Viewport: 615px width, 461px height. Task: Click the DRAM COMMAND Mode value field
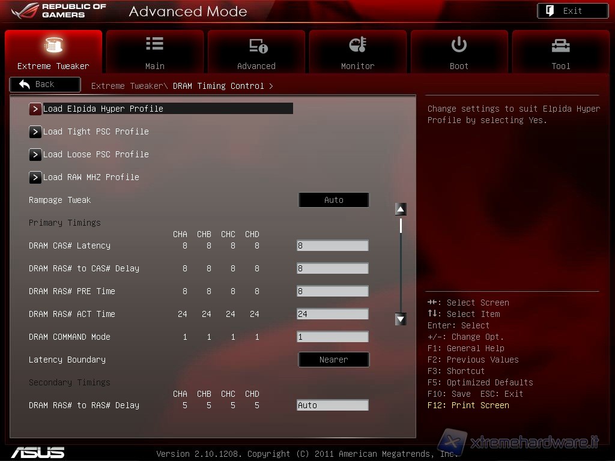(332, 337)
